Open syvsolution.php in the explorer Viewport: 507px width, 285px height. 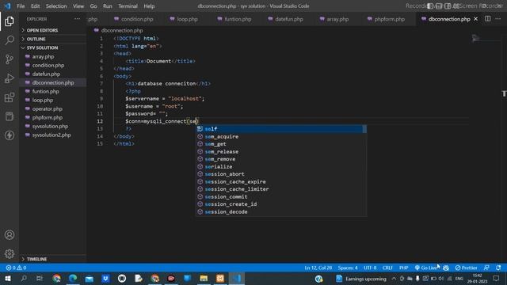[x=53, y=127]
